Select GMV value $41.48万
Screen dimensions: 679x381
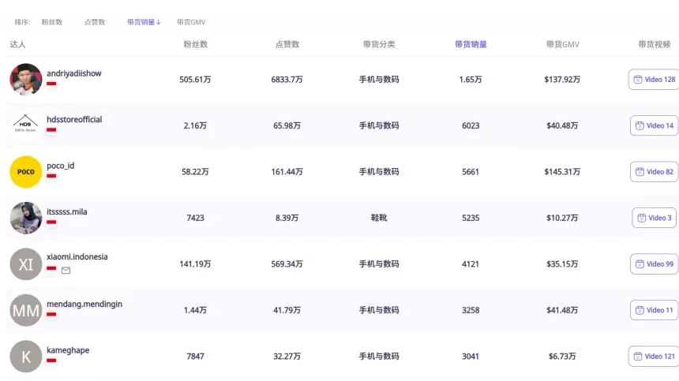(562, 310)
